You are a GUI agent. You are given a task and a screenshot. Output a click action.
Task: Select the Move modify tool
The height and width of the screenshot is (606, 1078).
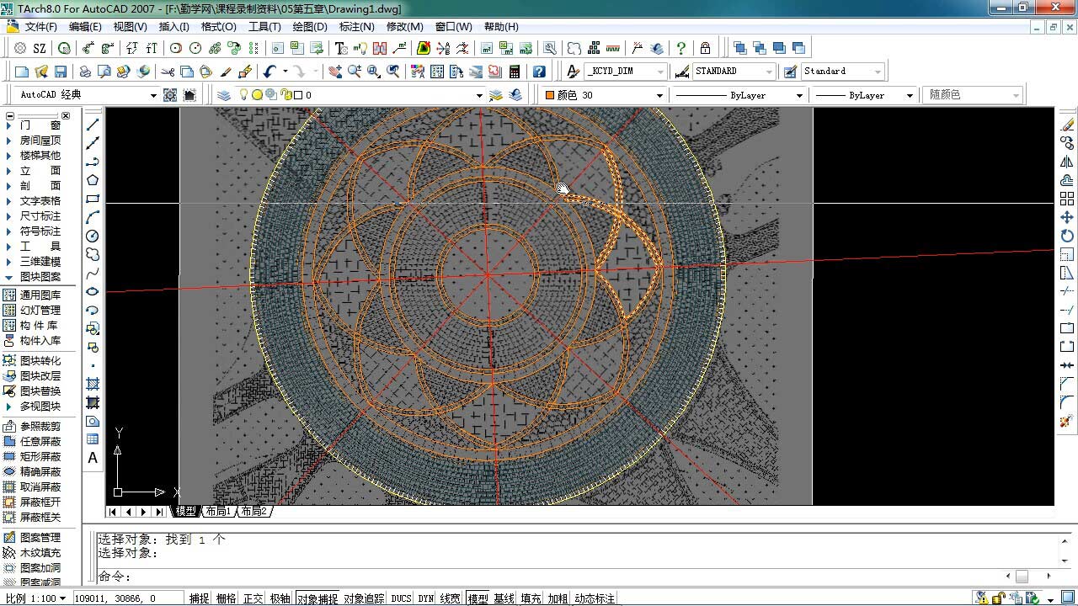click(1067, 217)
